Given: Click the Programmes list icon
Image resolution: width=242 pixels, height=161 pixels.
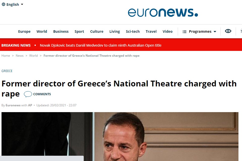Looking at the screenshot, I should coord(185,32).
